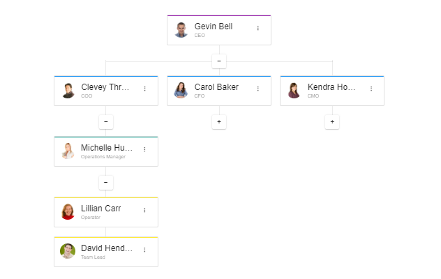Click Lillian Carr's profile photo
The image size is (441, 279).
pos(68,212)
